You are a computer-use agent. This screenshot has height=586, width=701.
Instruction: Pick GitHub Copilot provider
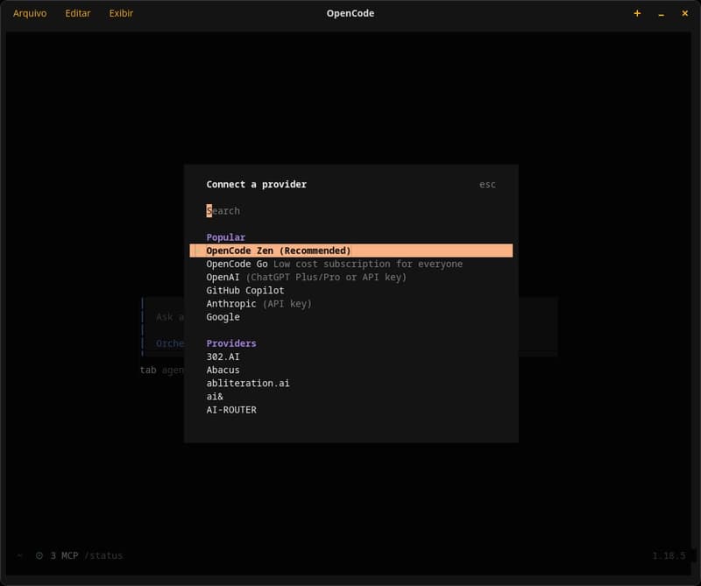click(x=351, y=291)
